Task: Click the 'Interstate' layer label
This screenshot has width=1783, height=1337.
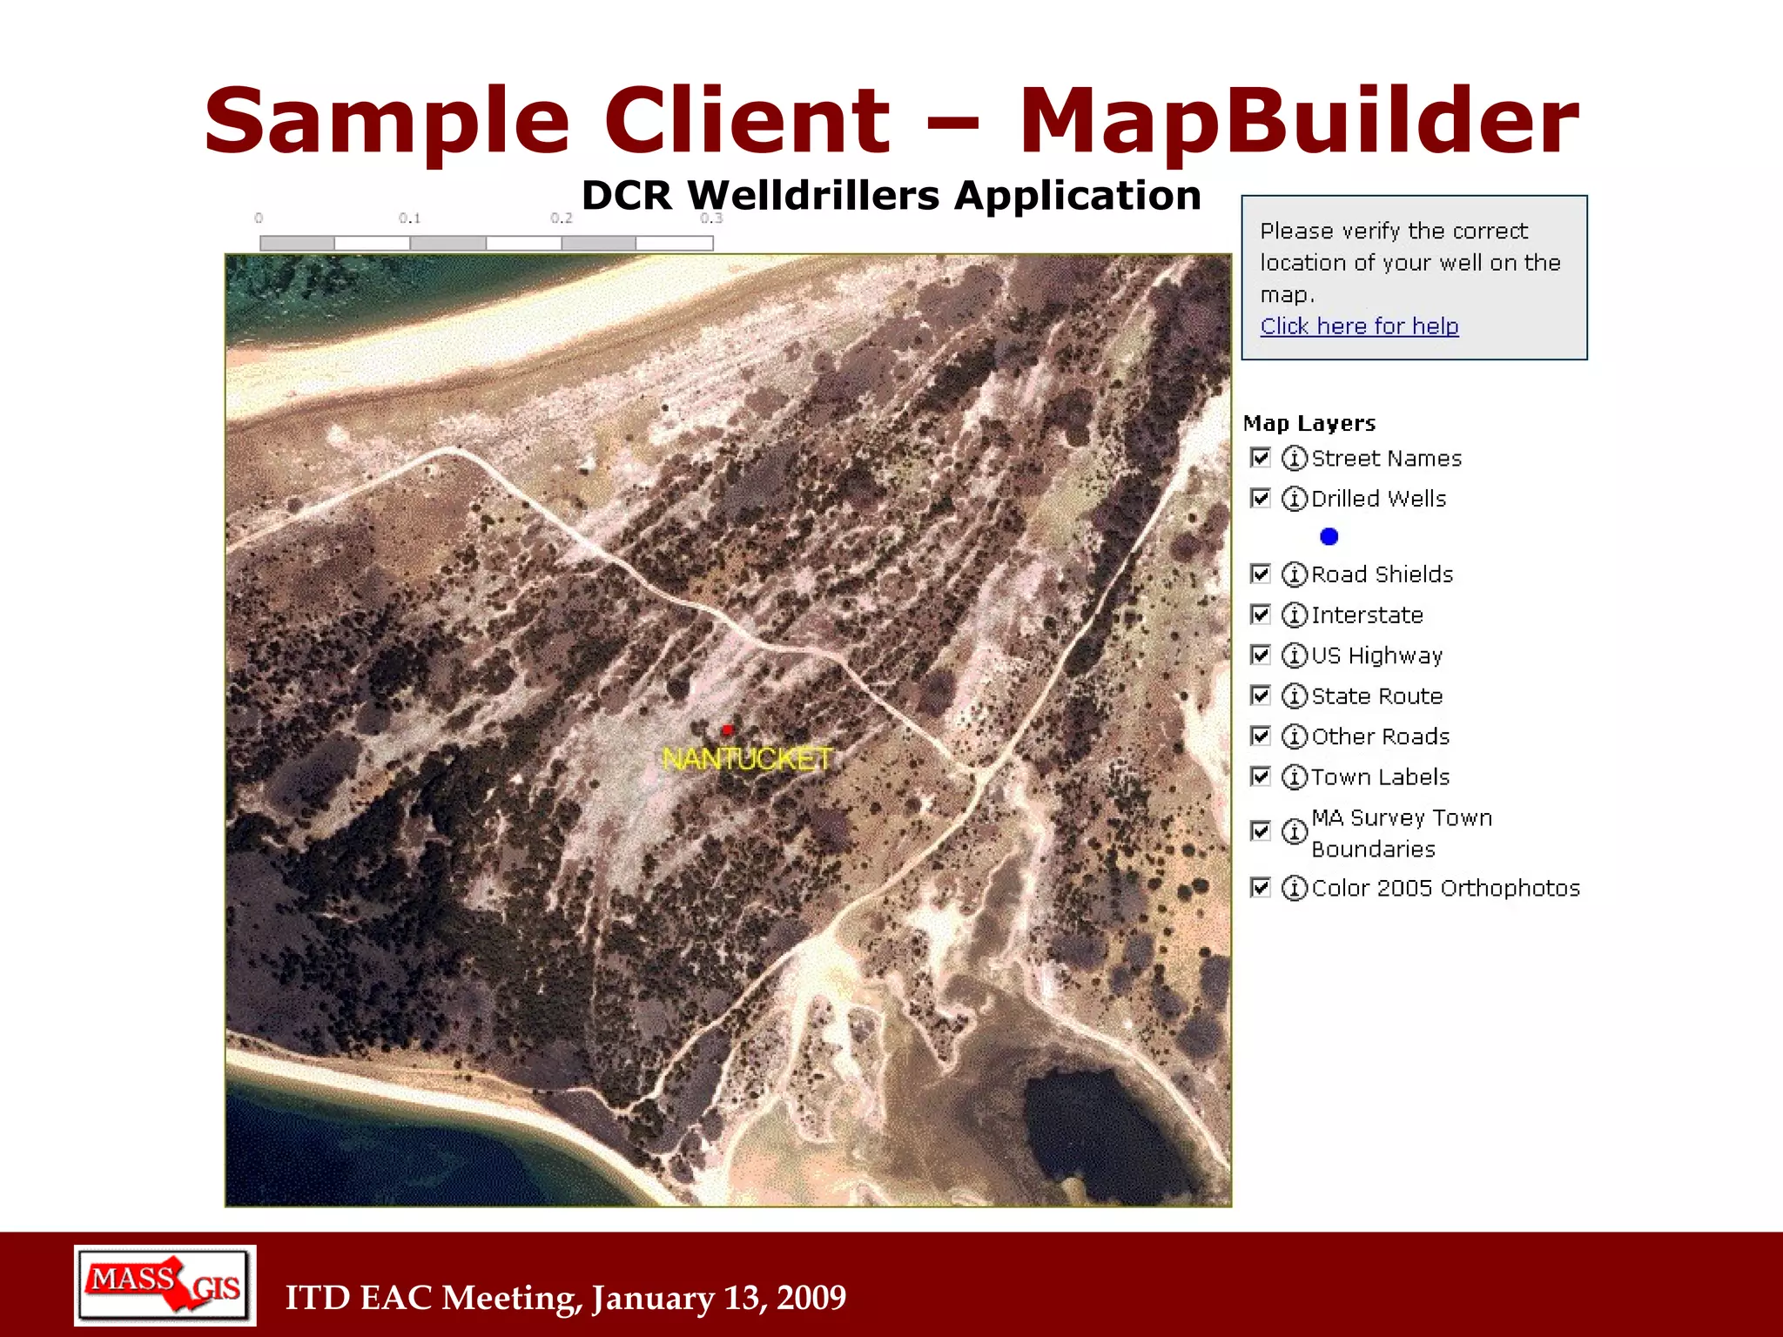Action: pyautogui.click(x=1368, y=615)
